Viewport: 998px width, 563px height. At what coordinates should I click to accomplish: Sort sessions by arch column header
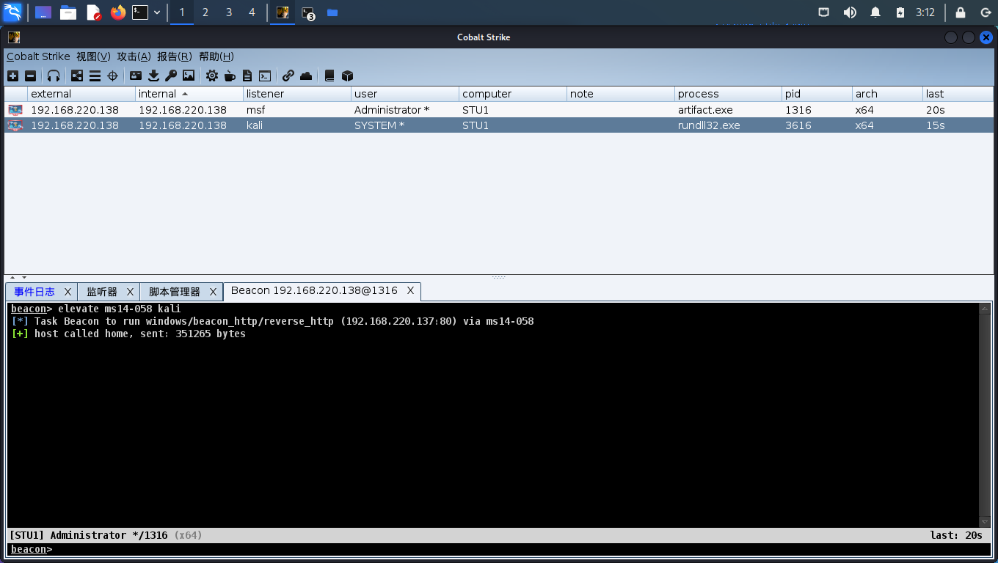[887, 94]
